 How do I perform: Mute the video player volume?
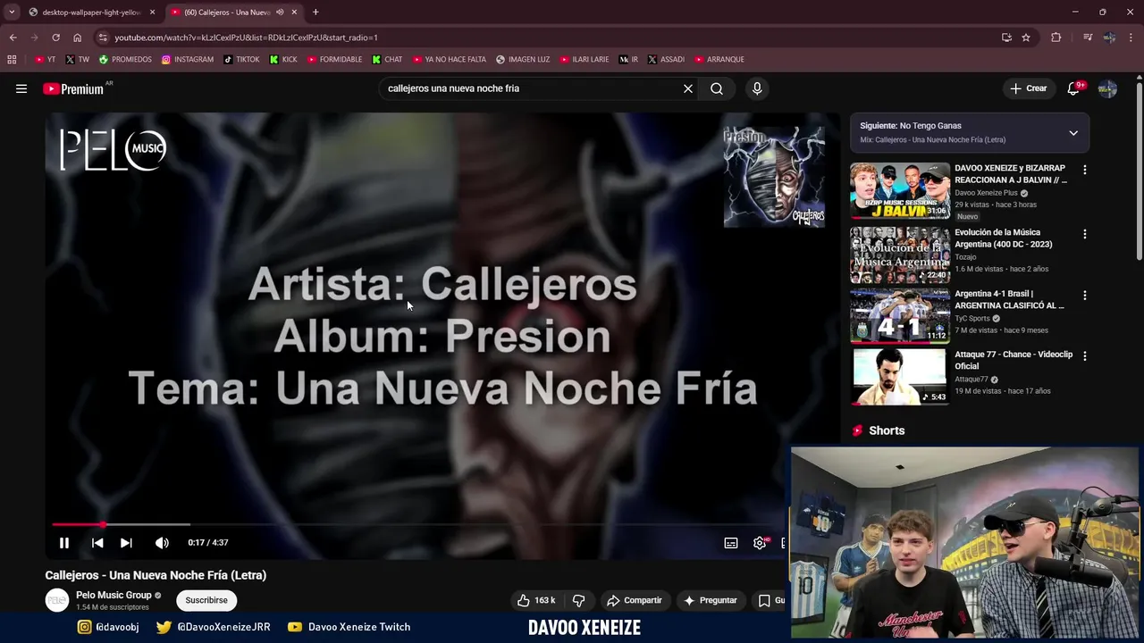click(162, 542)
